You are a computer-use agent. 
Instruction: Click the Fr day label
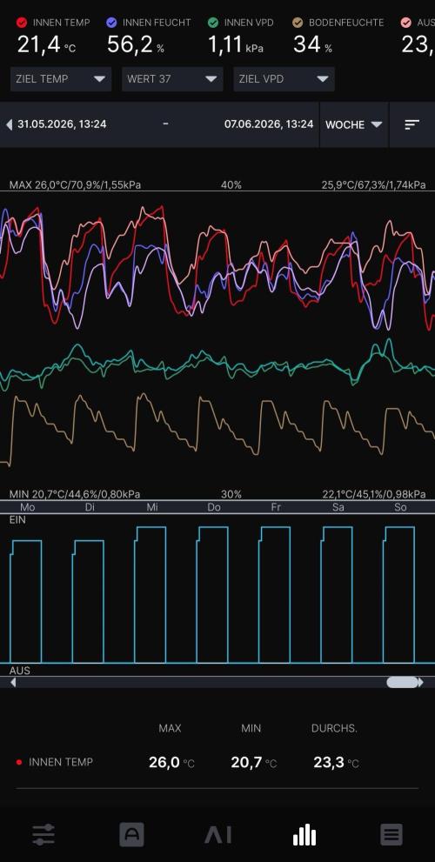tap(276, 507)
